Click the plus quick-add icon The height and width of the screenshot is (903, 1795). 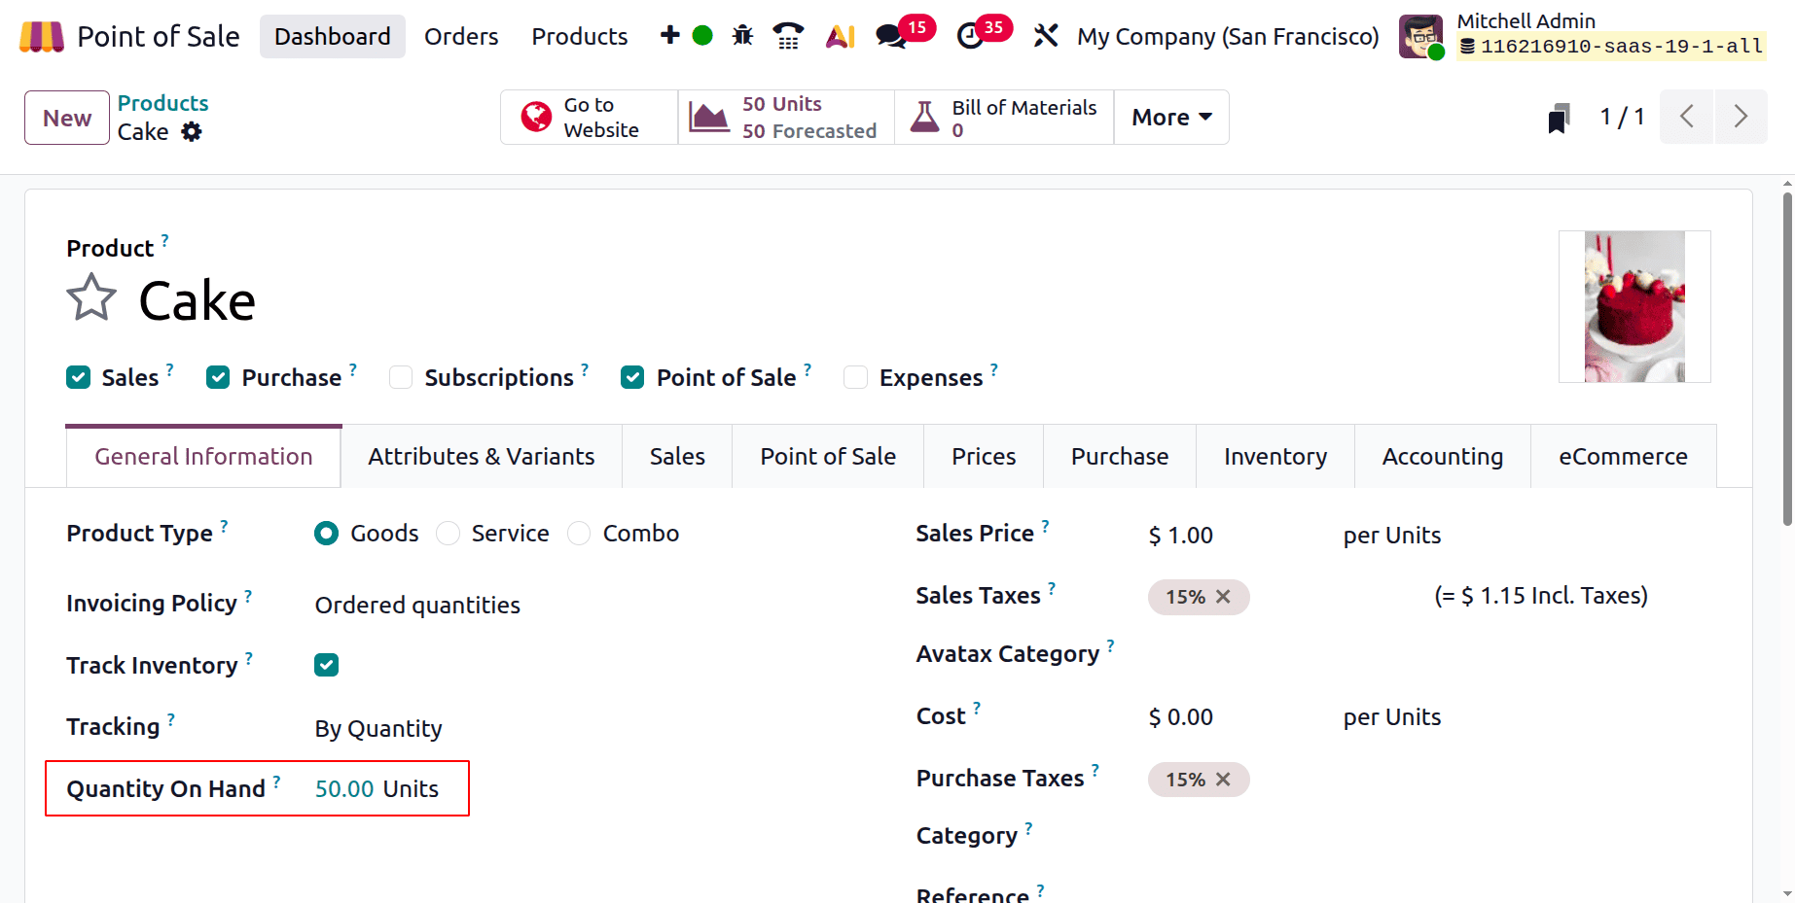point(669,36)
